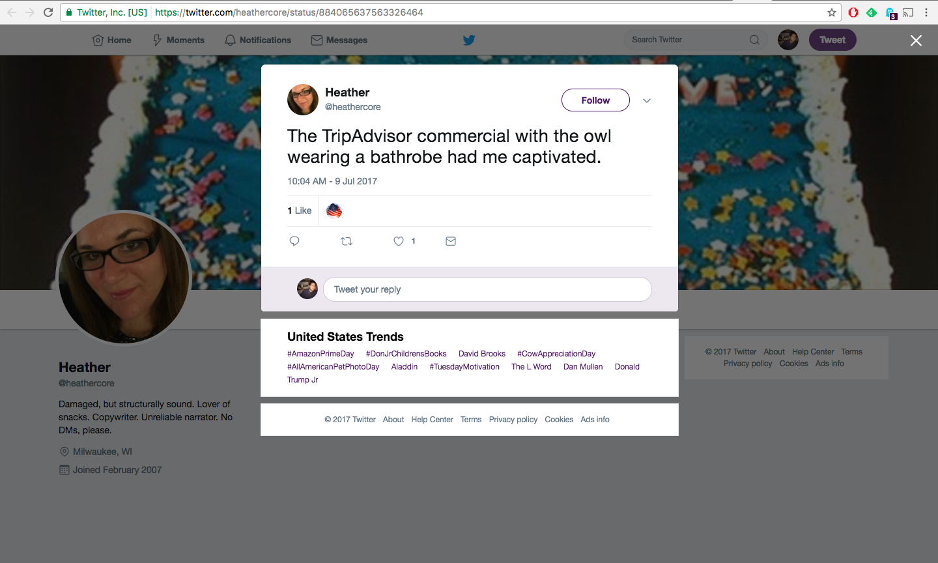Reply to the tweet via speech bubble icon
Image resolution: width=938 pixels, height=563 pixels.
(x=294, y=241)
